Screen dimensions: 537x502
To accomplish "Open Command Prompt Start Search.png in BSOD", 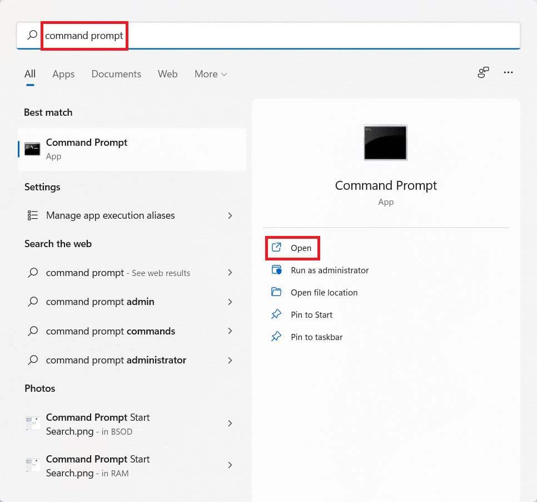I will pos(132,424).
